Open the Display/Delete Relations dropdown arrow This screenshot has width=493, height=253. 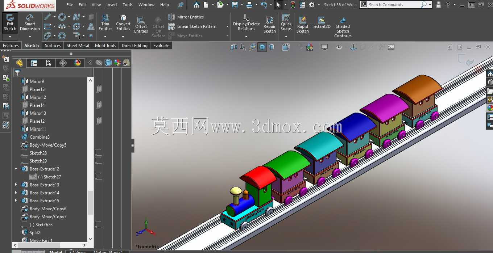point(246,36)
